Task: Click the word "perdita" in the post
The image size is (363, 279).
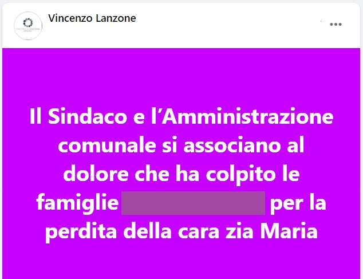Action: [x=81, y=232]
